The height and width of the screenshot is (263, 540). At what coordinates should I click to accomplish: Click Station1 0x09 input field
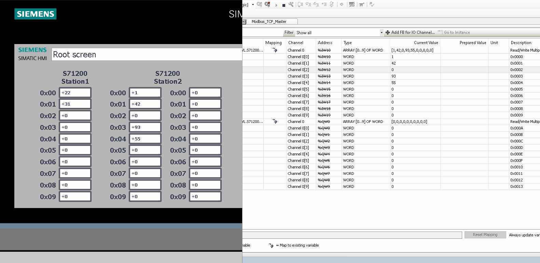click(x=75, y=196)
